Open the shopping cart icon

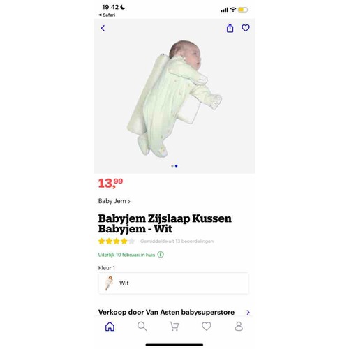tap(174, 326)
